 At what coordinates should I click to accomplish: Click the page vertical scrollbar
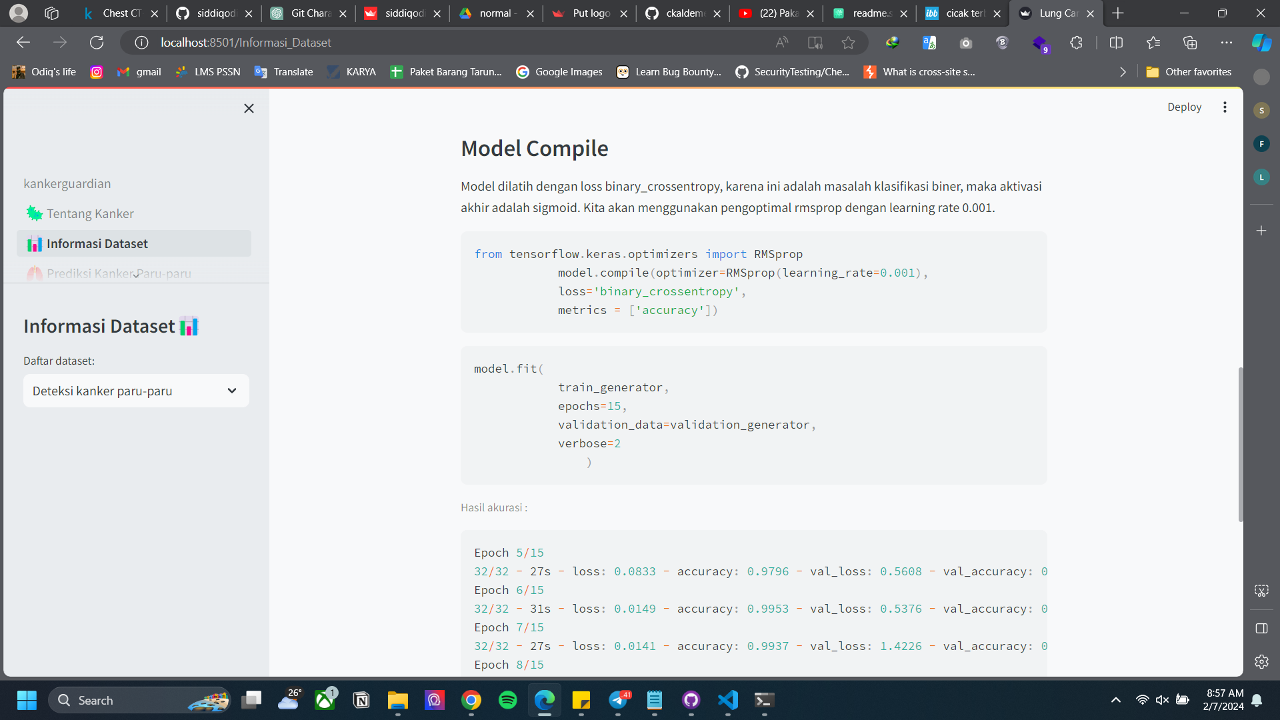point(1240,443)
